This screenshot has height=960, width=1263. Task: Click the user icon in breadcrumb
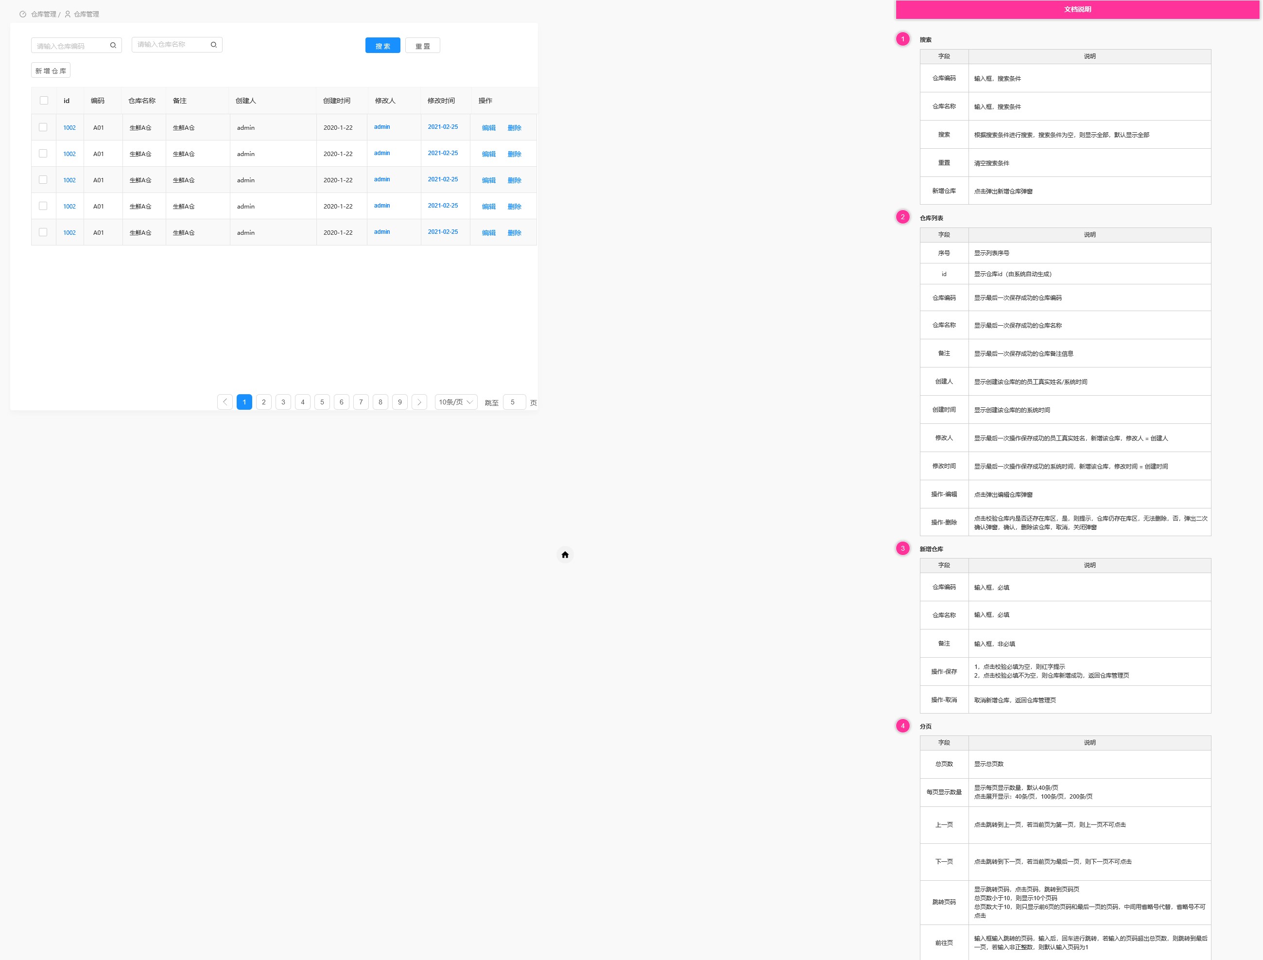[68, 14]
